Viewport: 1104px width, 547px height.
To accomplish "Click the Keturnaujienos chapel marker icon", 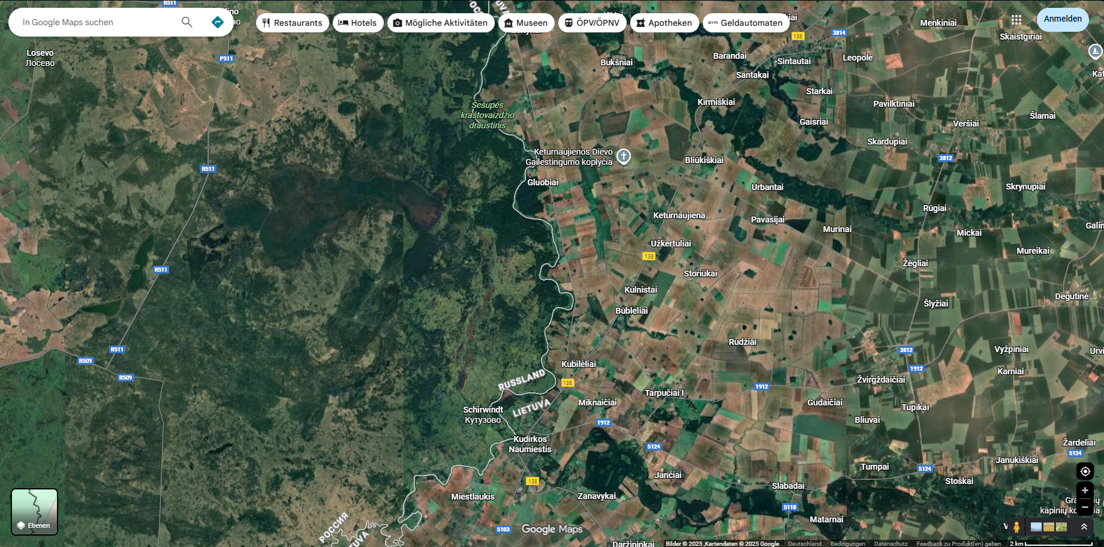I will coord(624,157).
